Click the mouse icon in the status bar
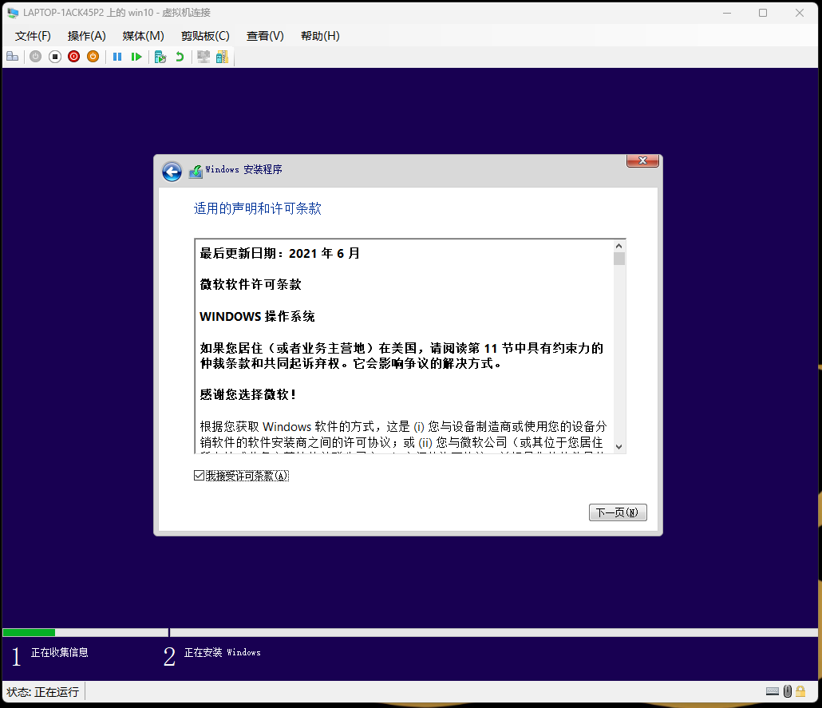The image size is (822, 708). click(x=788, y=691)
